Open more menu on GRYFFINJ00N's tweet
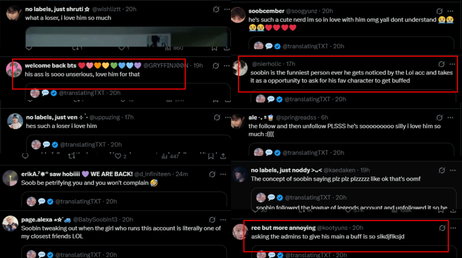 coord(226,66)
